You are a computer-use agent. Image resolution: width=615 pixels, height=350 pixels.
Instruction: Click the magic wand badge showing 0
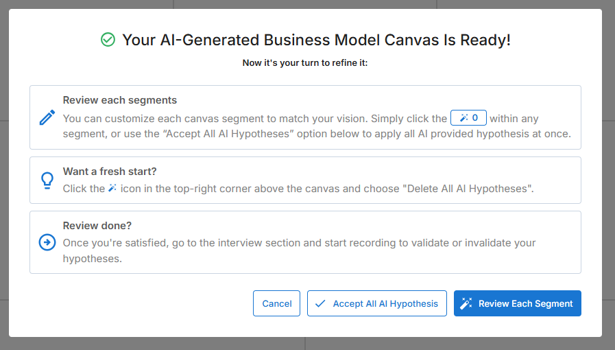[468, 118]
